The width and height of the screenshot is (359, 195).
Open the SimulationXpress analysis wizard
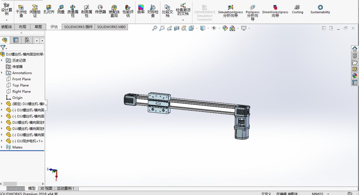coord(230,11)
